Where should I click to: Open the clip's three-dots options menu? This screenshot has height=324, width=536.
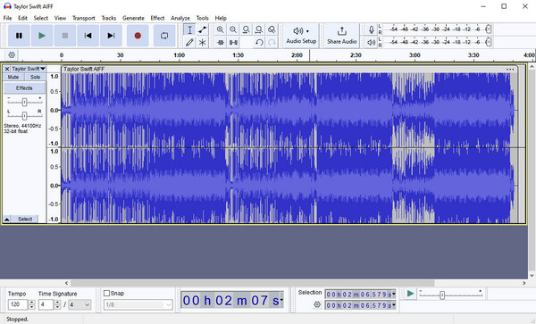pos(510,70)
